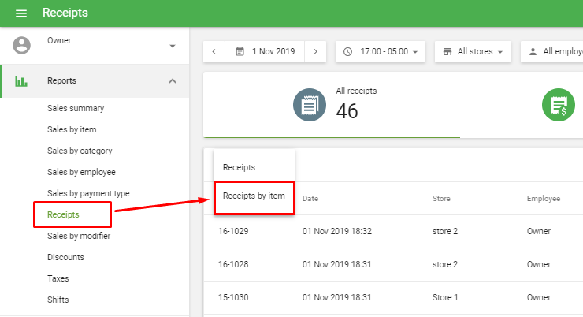Open Sales summary report
This screenshot has height=317, width=583.
point(76,108)
